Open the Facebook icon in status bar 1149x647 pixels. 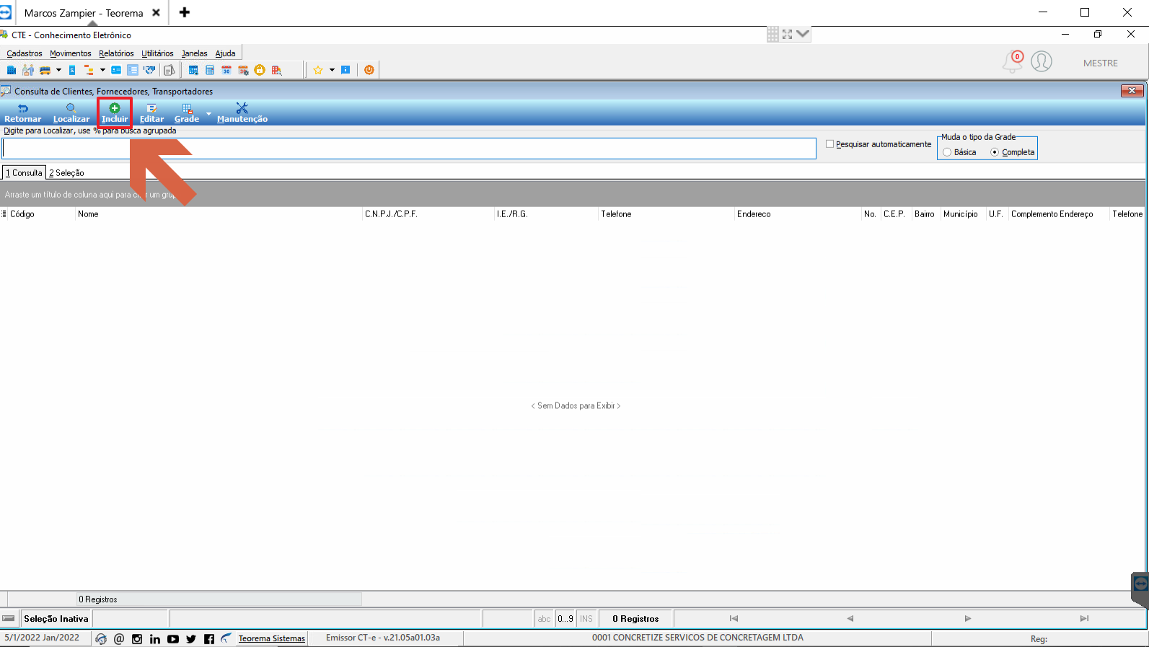[209, 639]
